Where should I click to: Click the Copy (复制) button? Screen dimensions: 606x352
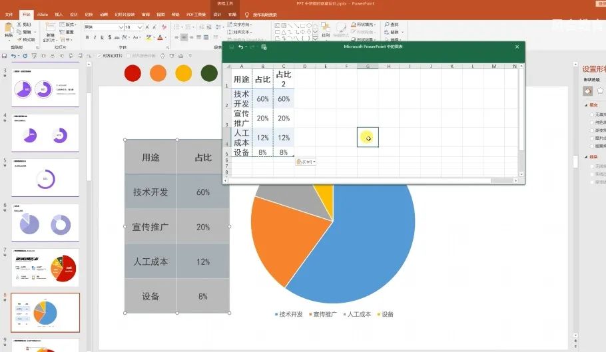point(24,32)
